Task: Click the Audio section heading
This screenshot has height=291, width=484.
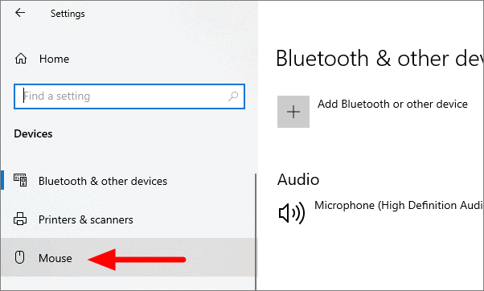Action: 298,179
